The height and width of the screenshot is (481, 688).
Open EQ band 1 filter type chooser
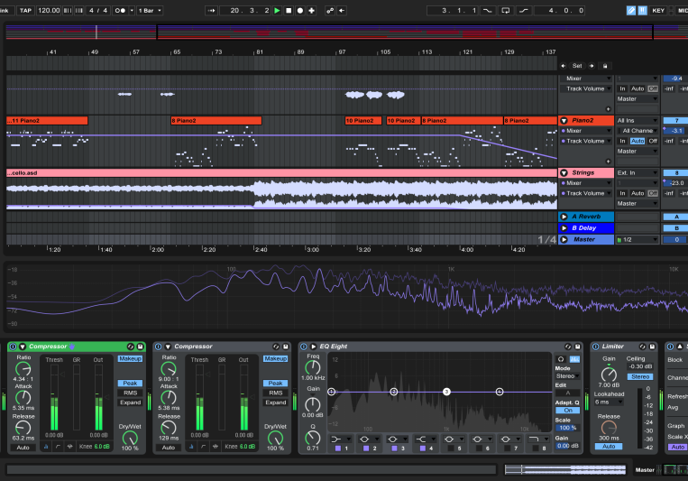(341, 439)
